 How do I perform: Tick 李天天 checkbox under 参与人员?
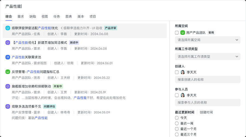[x=177, y=95]
